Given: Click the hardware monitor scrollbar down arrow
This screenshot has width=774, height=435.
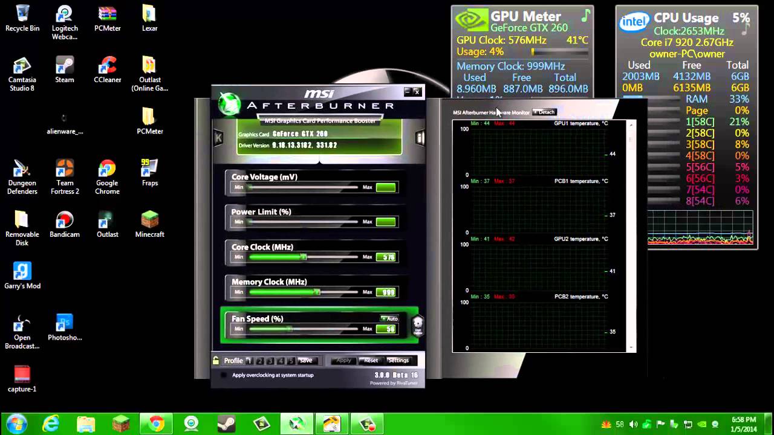Looking at the screenshot, I should (632, 348).
